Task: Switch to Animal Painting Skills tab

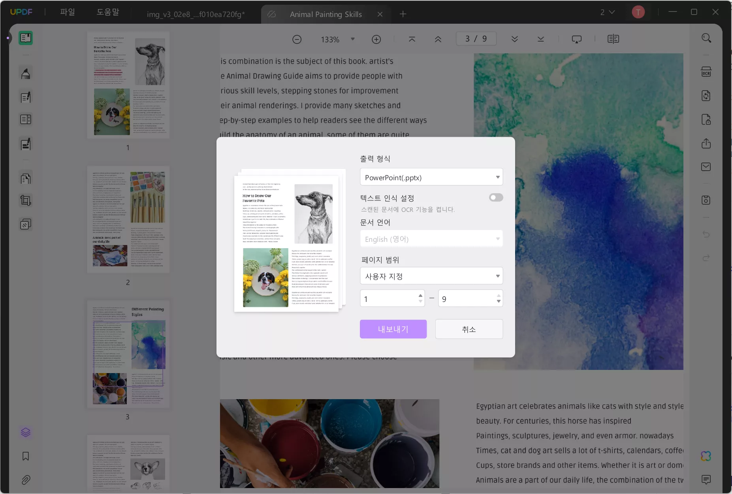Action: 326,14
